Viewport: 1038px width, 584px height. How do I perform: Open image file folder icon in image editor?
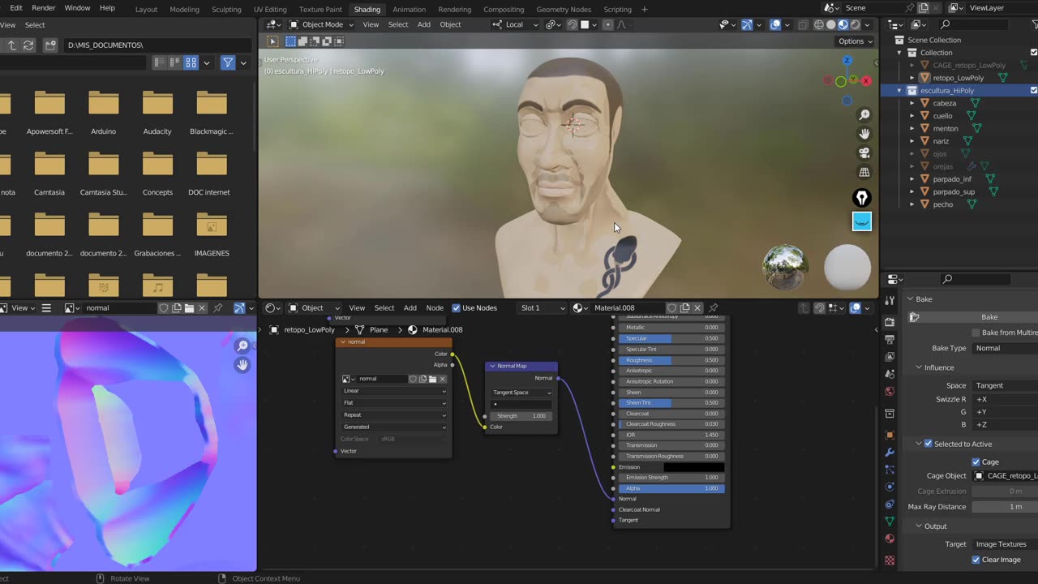click(x=189, y=308)
